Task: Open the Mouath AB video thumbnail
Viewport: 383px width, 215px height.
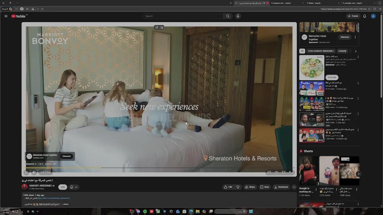Action: (311, 88)
